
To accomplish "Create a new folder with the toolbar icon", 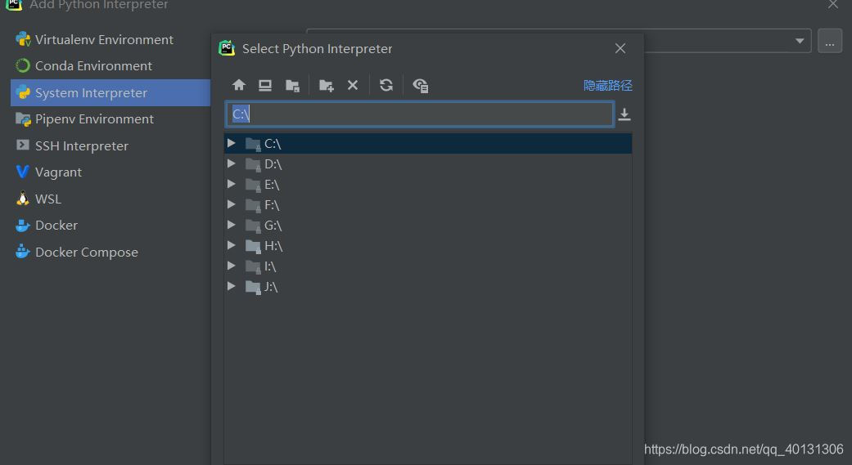I will (x=326, y=86).
